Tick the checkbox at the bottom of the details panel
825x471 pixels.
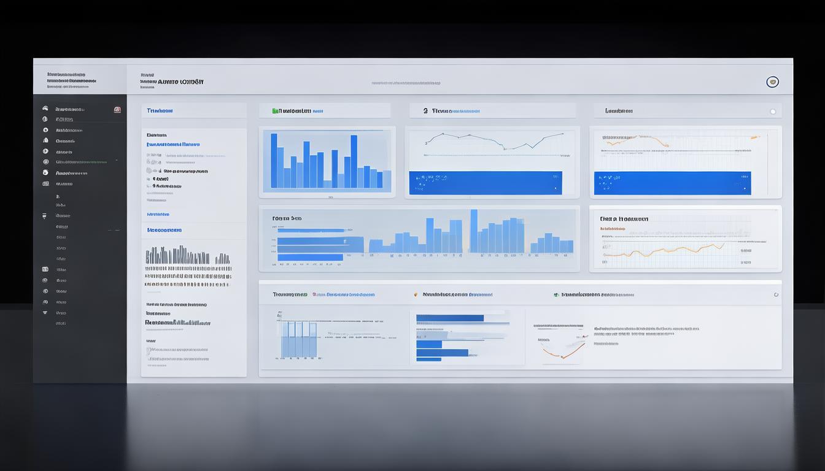point(149,351)
